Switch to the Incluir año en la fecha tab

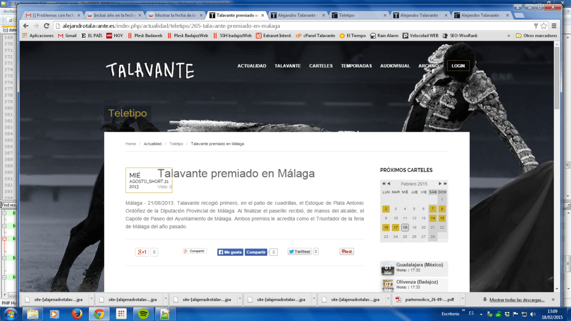[x=114, y=15]
